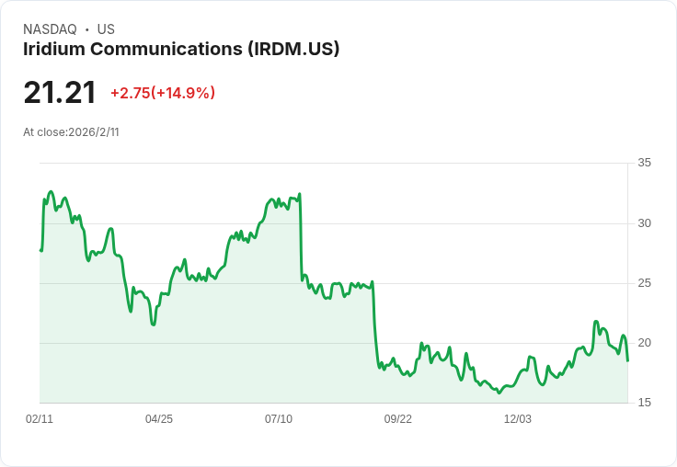Click the 04/25 date axis label
677x467 pixels.
click(x=159, y=418)
